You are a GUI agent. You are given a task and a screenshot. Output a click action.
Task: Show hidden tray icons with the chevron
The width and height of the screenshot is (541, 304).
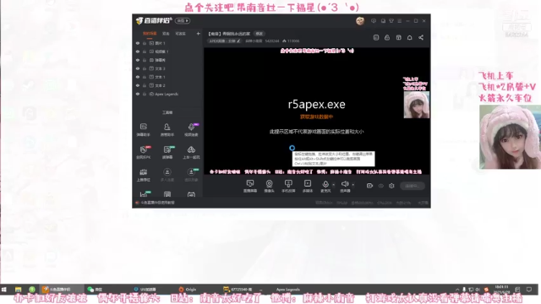tap(457, 290)
